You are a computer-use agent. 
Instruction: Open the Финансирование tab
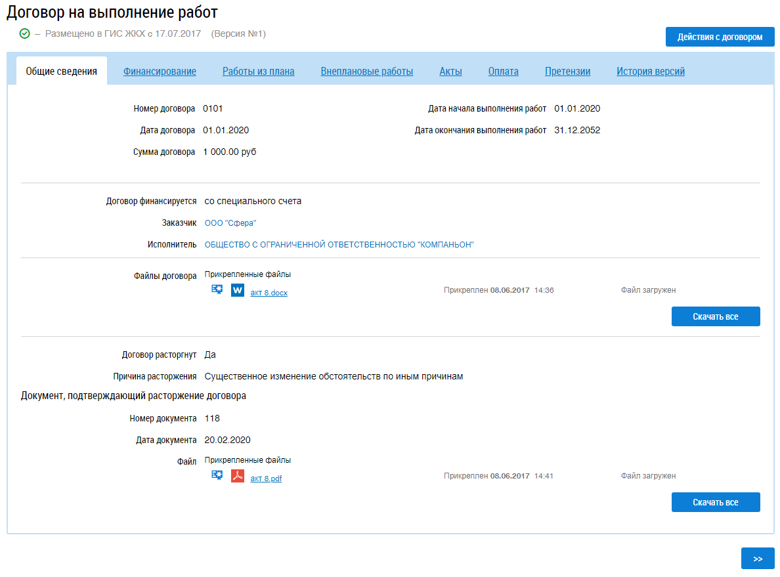(160, 72)
